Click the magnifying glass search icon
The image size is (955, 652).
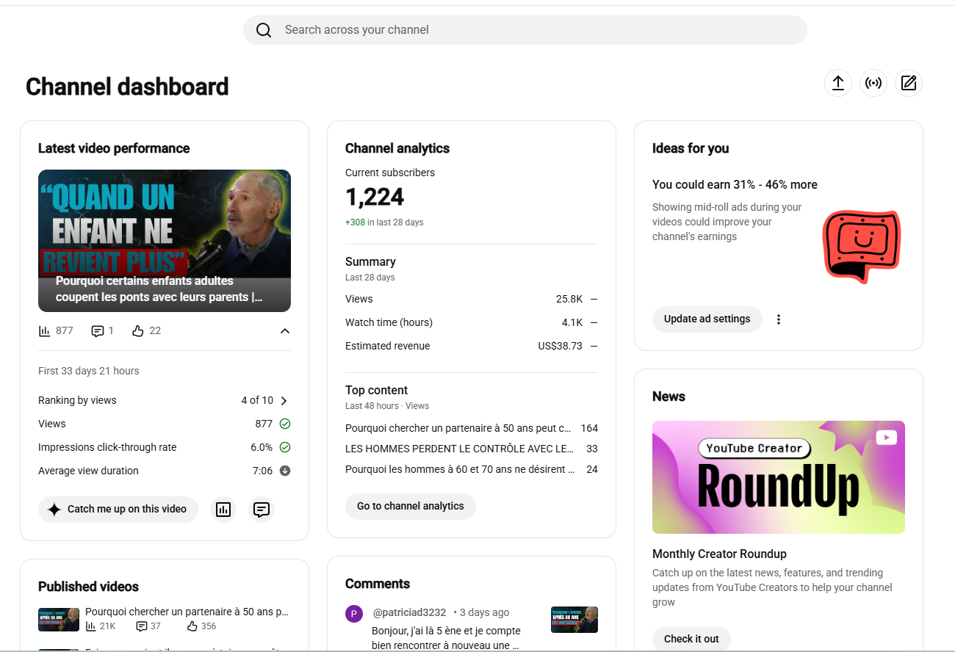coord(264,30)
